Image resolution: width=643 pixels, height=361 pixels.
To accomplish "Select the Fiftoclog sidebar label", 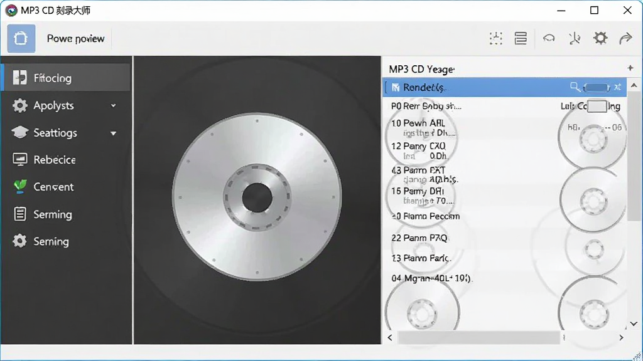I will [x=53, y=78].
